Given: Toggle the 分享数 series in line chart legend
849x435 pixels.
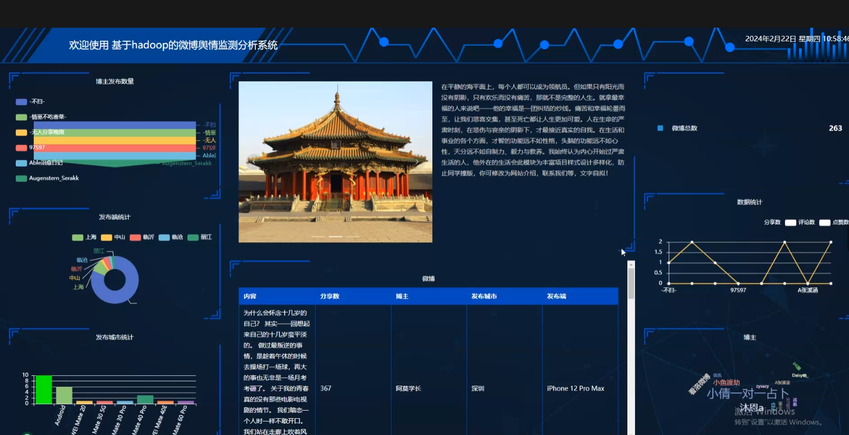Looking at the screenshot, I should (x=772, y=222).
